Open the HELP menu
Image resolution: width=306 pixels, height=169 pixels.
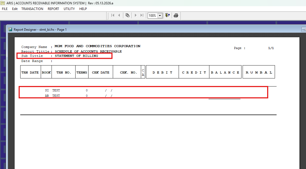coord(83,9)
